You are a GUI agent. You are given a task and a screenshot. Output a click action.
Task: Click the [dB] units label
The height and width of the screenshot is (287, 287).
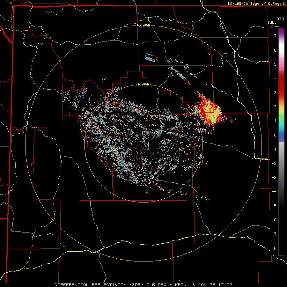272,22
